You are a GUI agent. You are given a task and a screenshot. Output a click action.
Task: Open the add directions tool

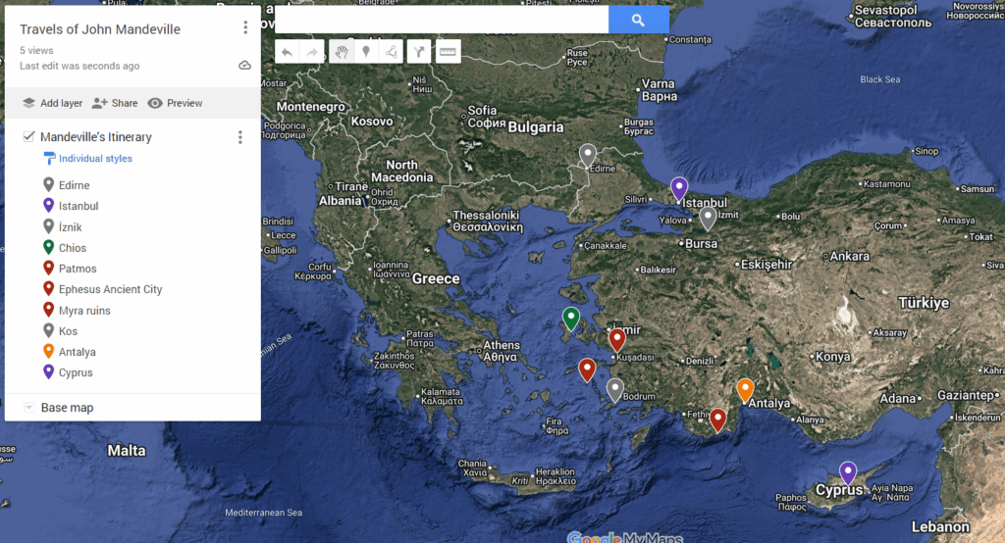[420, 52]
